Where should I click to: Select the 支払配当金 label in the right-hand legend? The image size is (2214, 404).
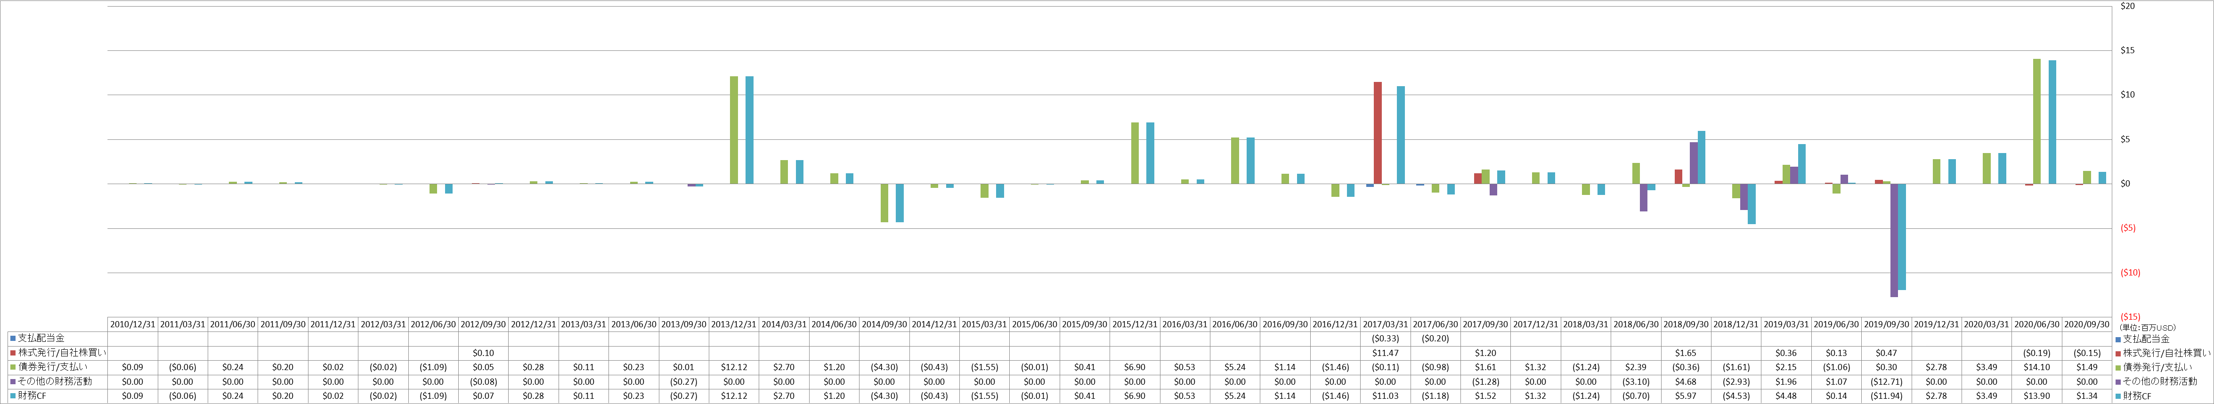[2145, 339]
